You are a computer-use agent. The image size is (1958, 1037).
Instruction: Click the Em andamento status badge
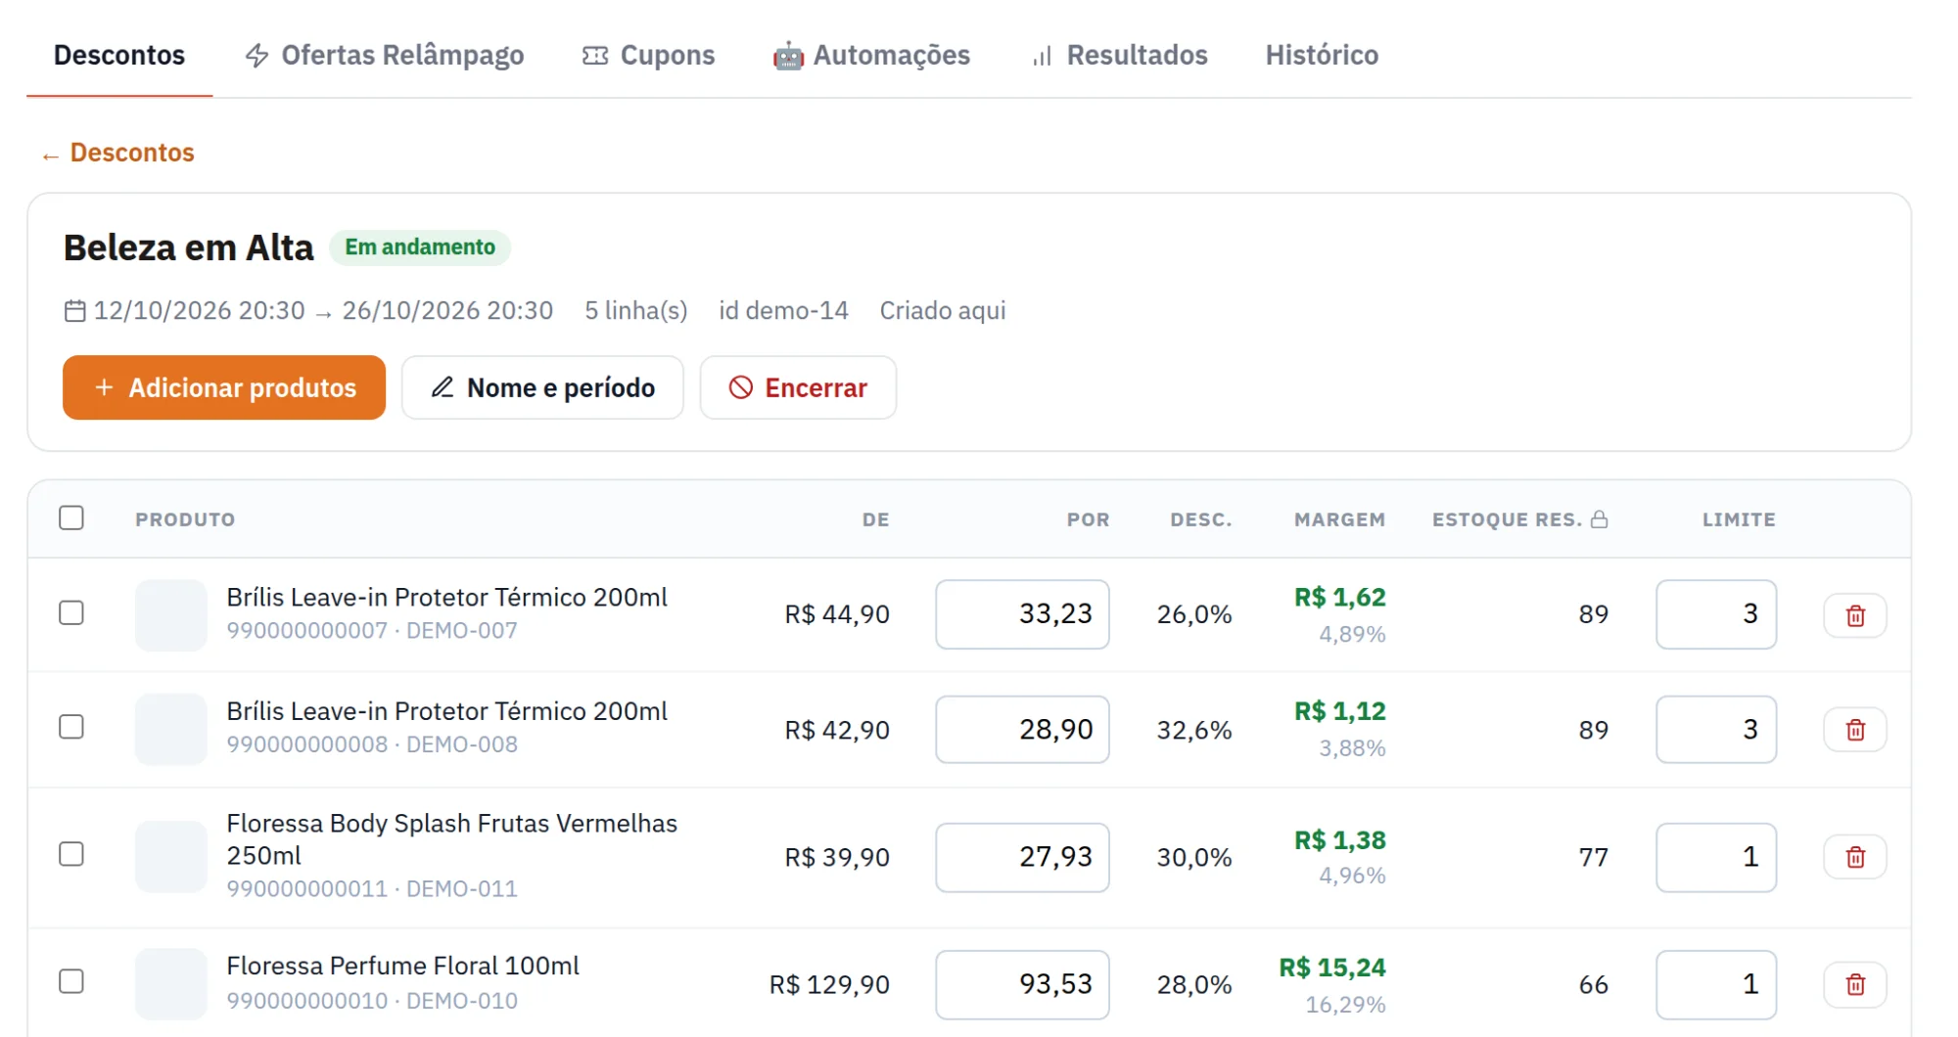pyautogui.click(x=420, y=248)
